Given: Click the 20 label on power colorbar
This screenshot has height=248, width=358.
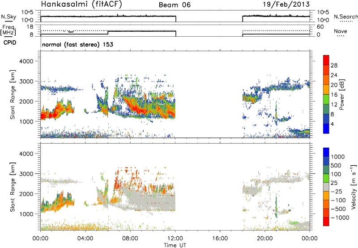Looking at the screenshot, I should [334, 85].
